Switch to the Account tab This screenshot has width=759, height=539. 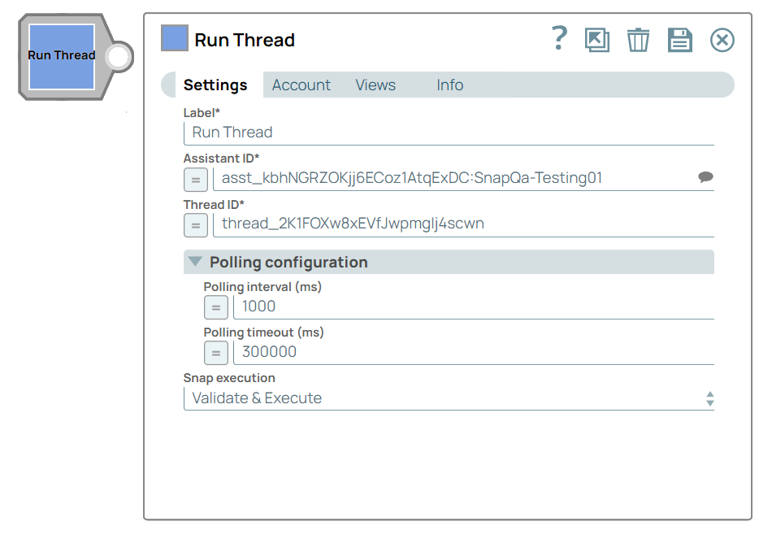[301, 85]
